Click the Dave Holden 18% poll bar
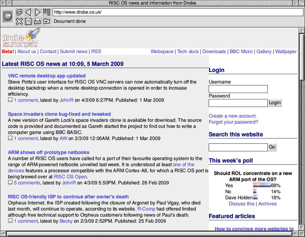305x237 pixels. point(255,197)
